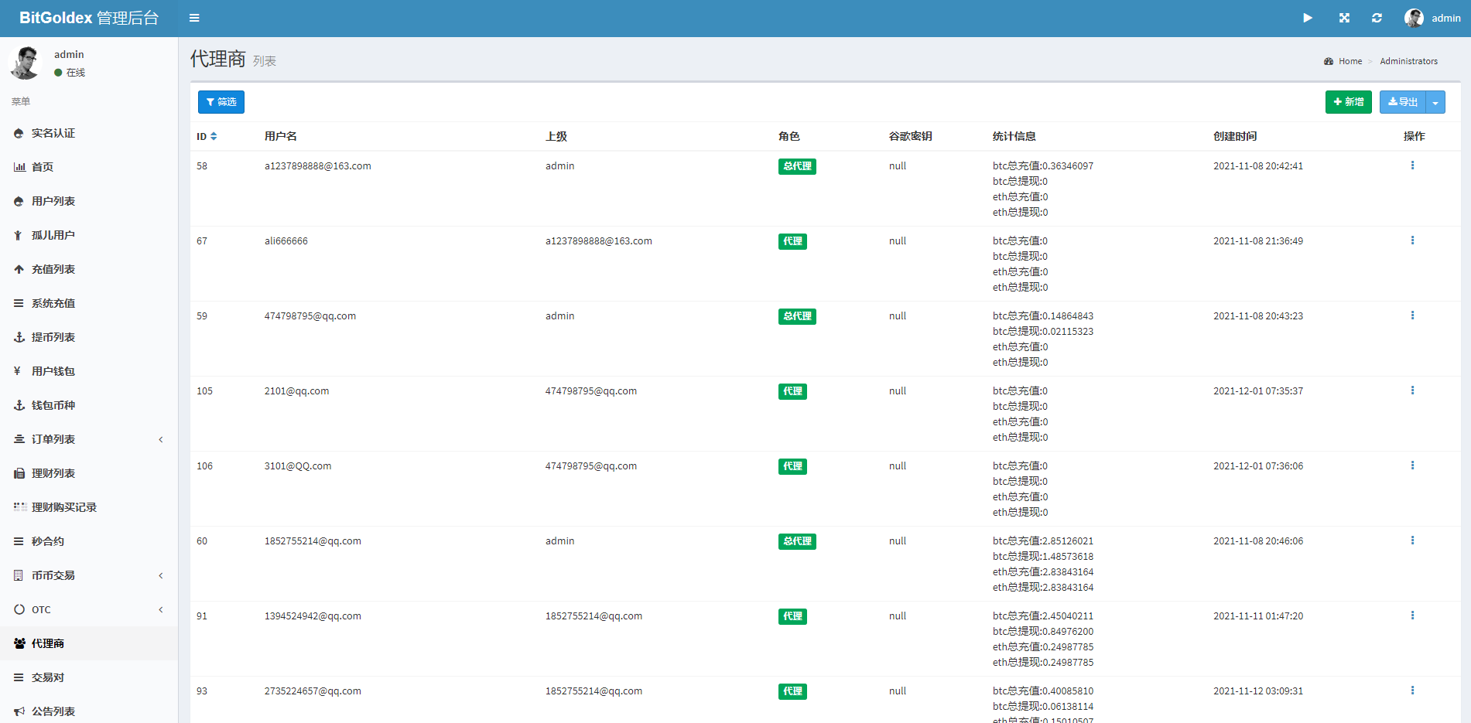Refresh the page using the reload icon

(1377, 17)
